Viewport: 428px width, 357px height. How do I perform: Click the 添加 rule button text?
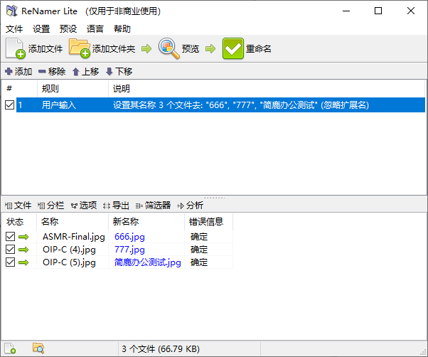pyautogui.click(x=23, y=72)
